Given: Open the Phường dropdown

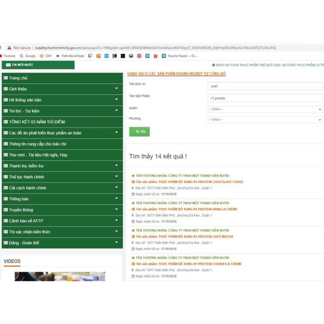Looking at the screenshot, I should click(265, 120).
